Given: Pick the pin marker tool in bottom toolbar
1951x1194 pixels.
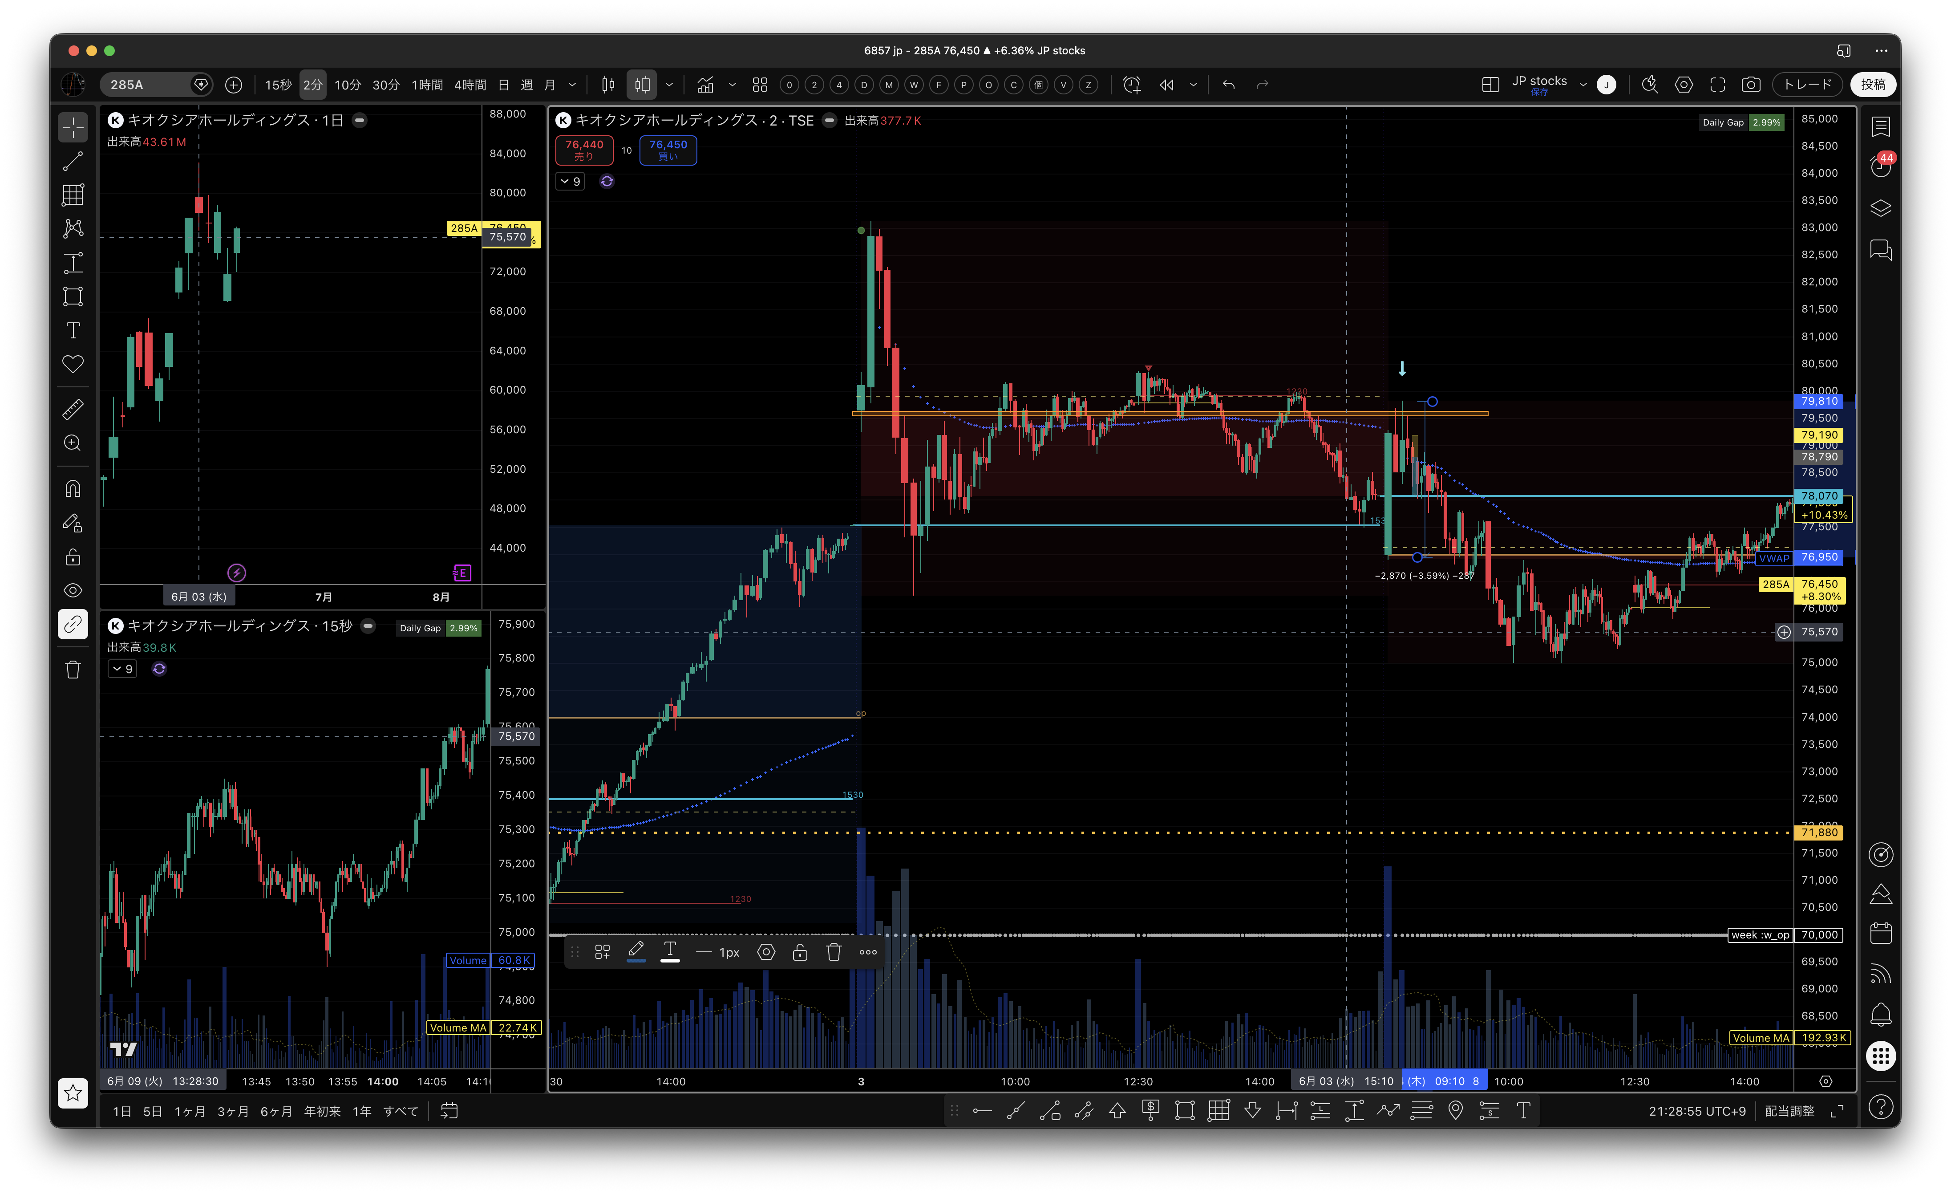Looking at the screenshot, I should (x=1455, y=1111).
